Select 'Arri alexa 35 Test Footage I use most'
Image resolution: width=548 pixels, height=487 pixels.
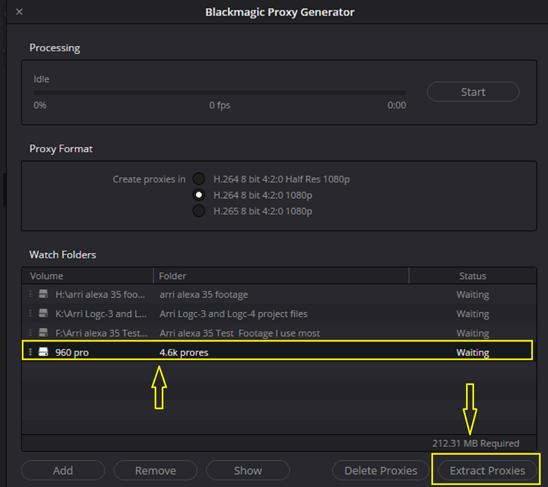pyautogui.click(x=279, y=333)
